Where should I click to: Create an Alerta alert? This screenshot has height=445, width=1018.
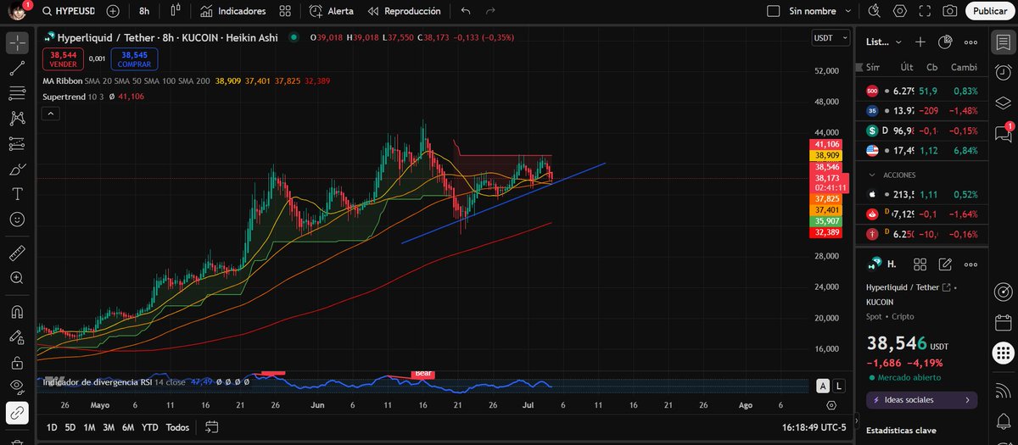tap(332, 11)
